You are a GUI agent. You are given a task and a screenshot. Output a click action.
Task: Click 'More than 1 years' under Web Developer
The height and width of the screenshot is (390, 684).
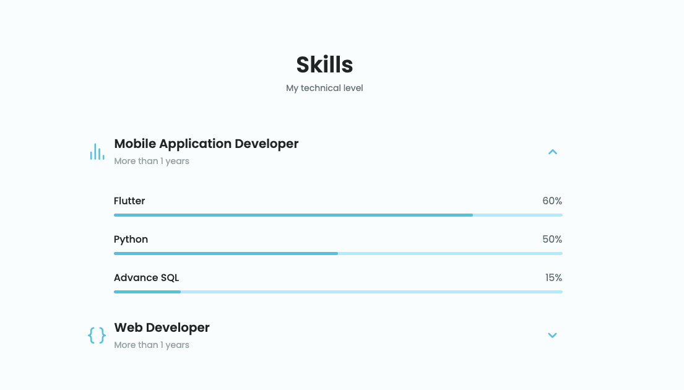152,345
